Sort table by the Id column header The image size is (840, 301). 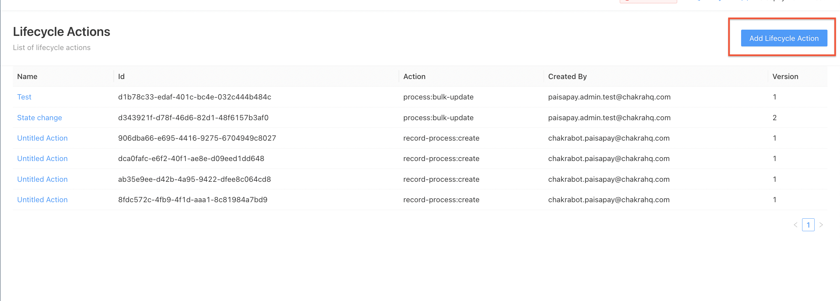click(121, 76)
